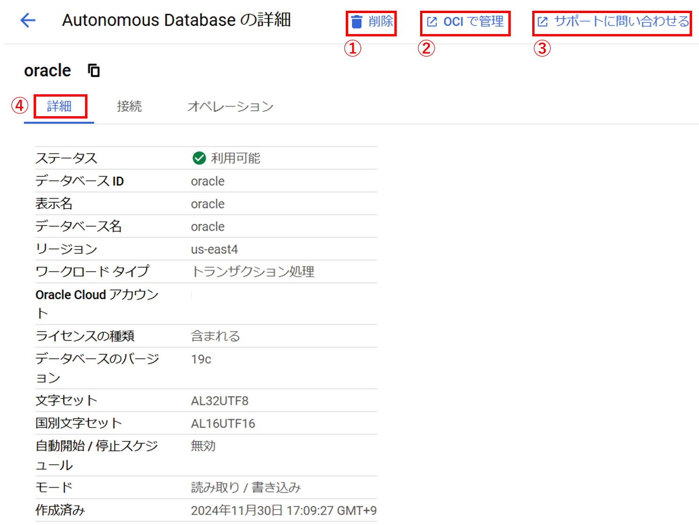Select the database version 19c

click(201, 359)
